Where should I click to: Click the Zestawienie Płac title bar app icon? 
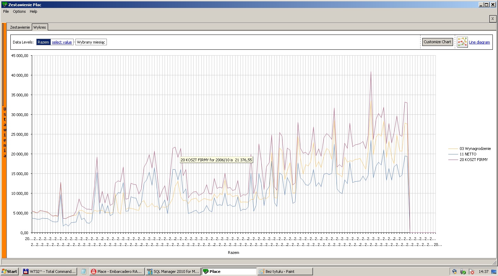coord(4,4)
